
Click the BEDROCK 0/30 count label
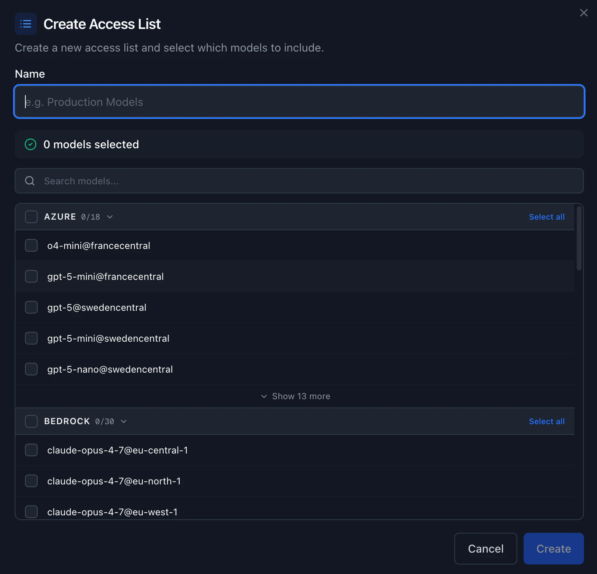pos(105,421)
